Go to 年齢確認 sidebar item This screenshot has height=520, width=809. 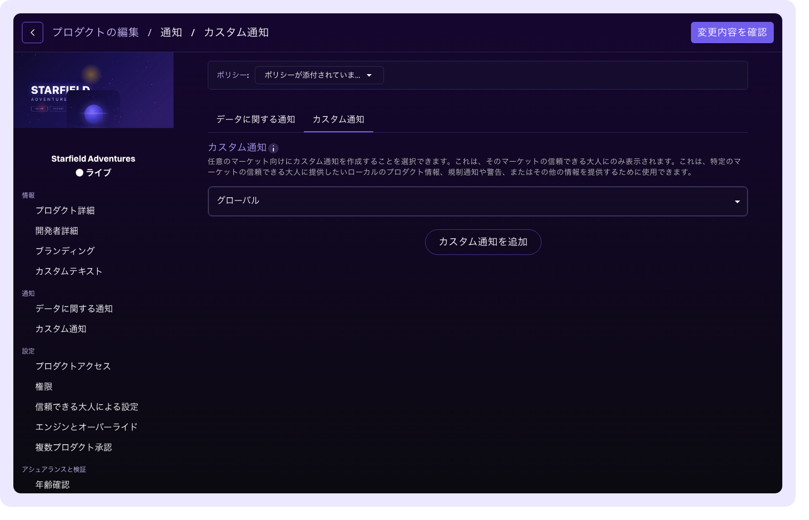[52, 485]
